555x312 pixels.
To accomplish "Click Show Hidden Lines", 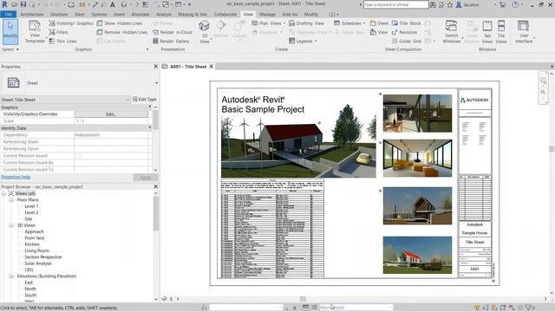I will 120,23.
